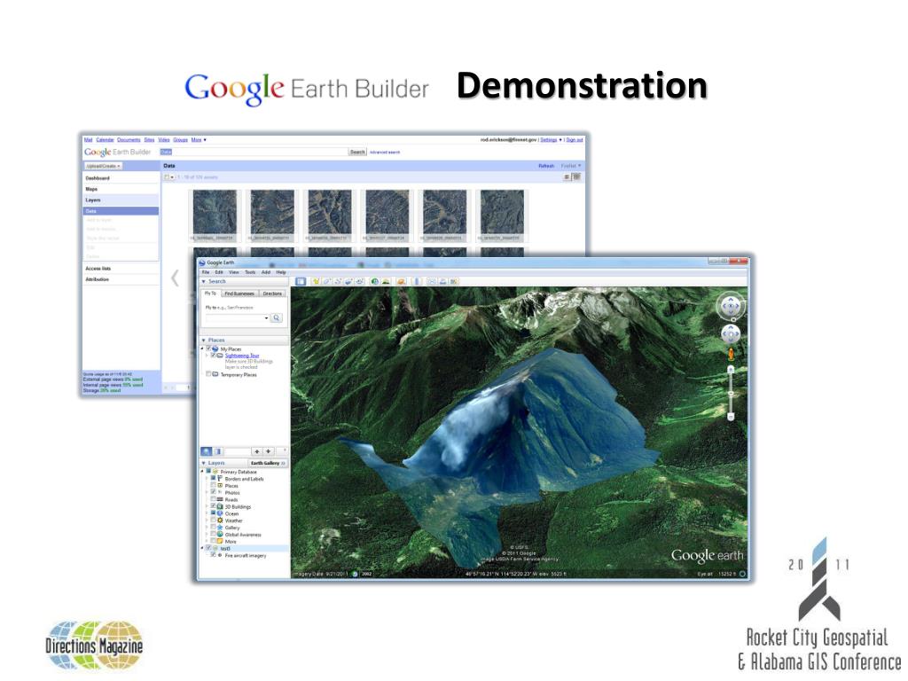
Task: Open the More dropdown in Google top bar
Action: coord(199,139)
